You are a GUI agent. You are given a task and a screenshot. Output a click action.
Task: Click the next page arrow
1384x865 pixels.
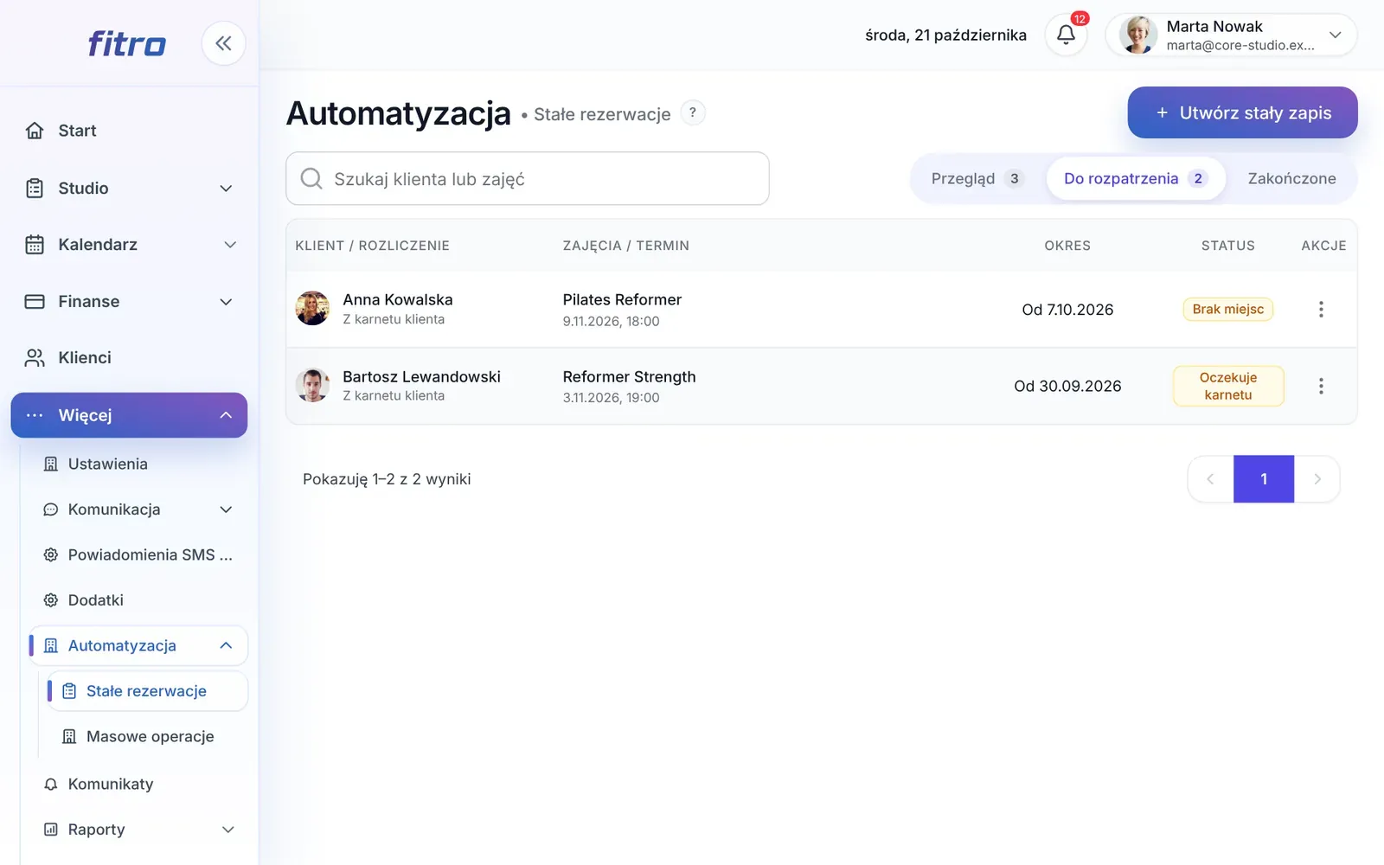[x=1317, y=479]
